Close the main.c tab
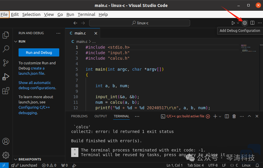Viewport: 263px width, 168px height. coord(96,33)
